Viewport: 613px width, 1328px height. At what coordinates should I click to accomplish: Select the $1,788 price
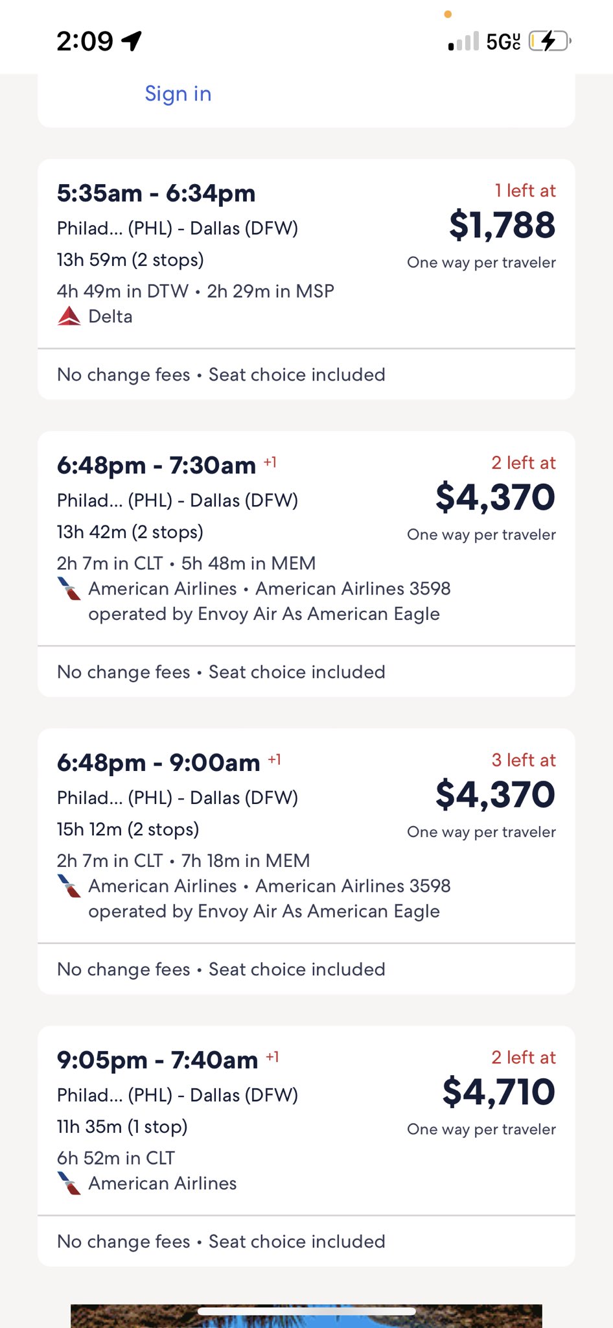[502, 225]
